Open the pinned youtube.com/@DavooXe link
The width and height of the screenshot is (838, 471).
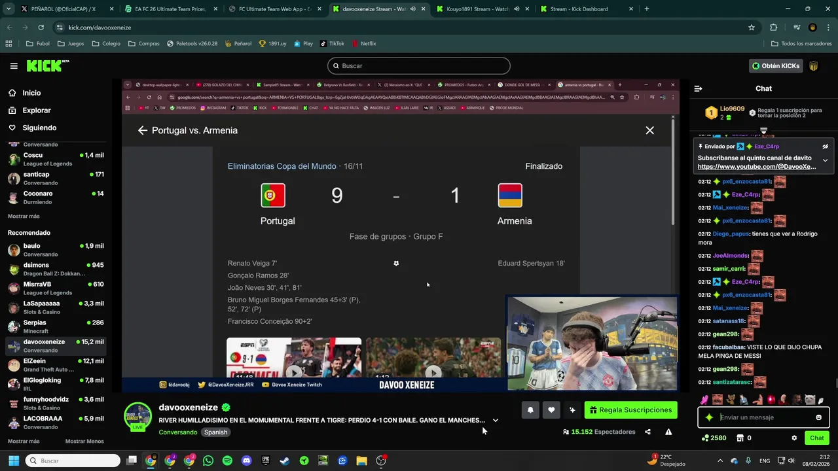pos(757,167)
